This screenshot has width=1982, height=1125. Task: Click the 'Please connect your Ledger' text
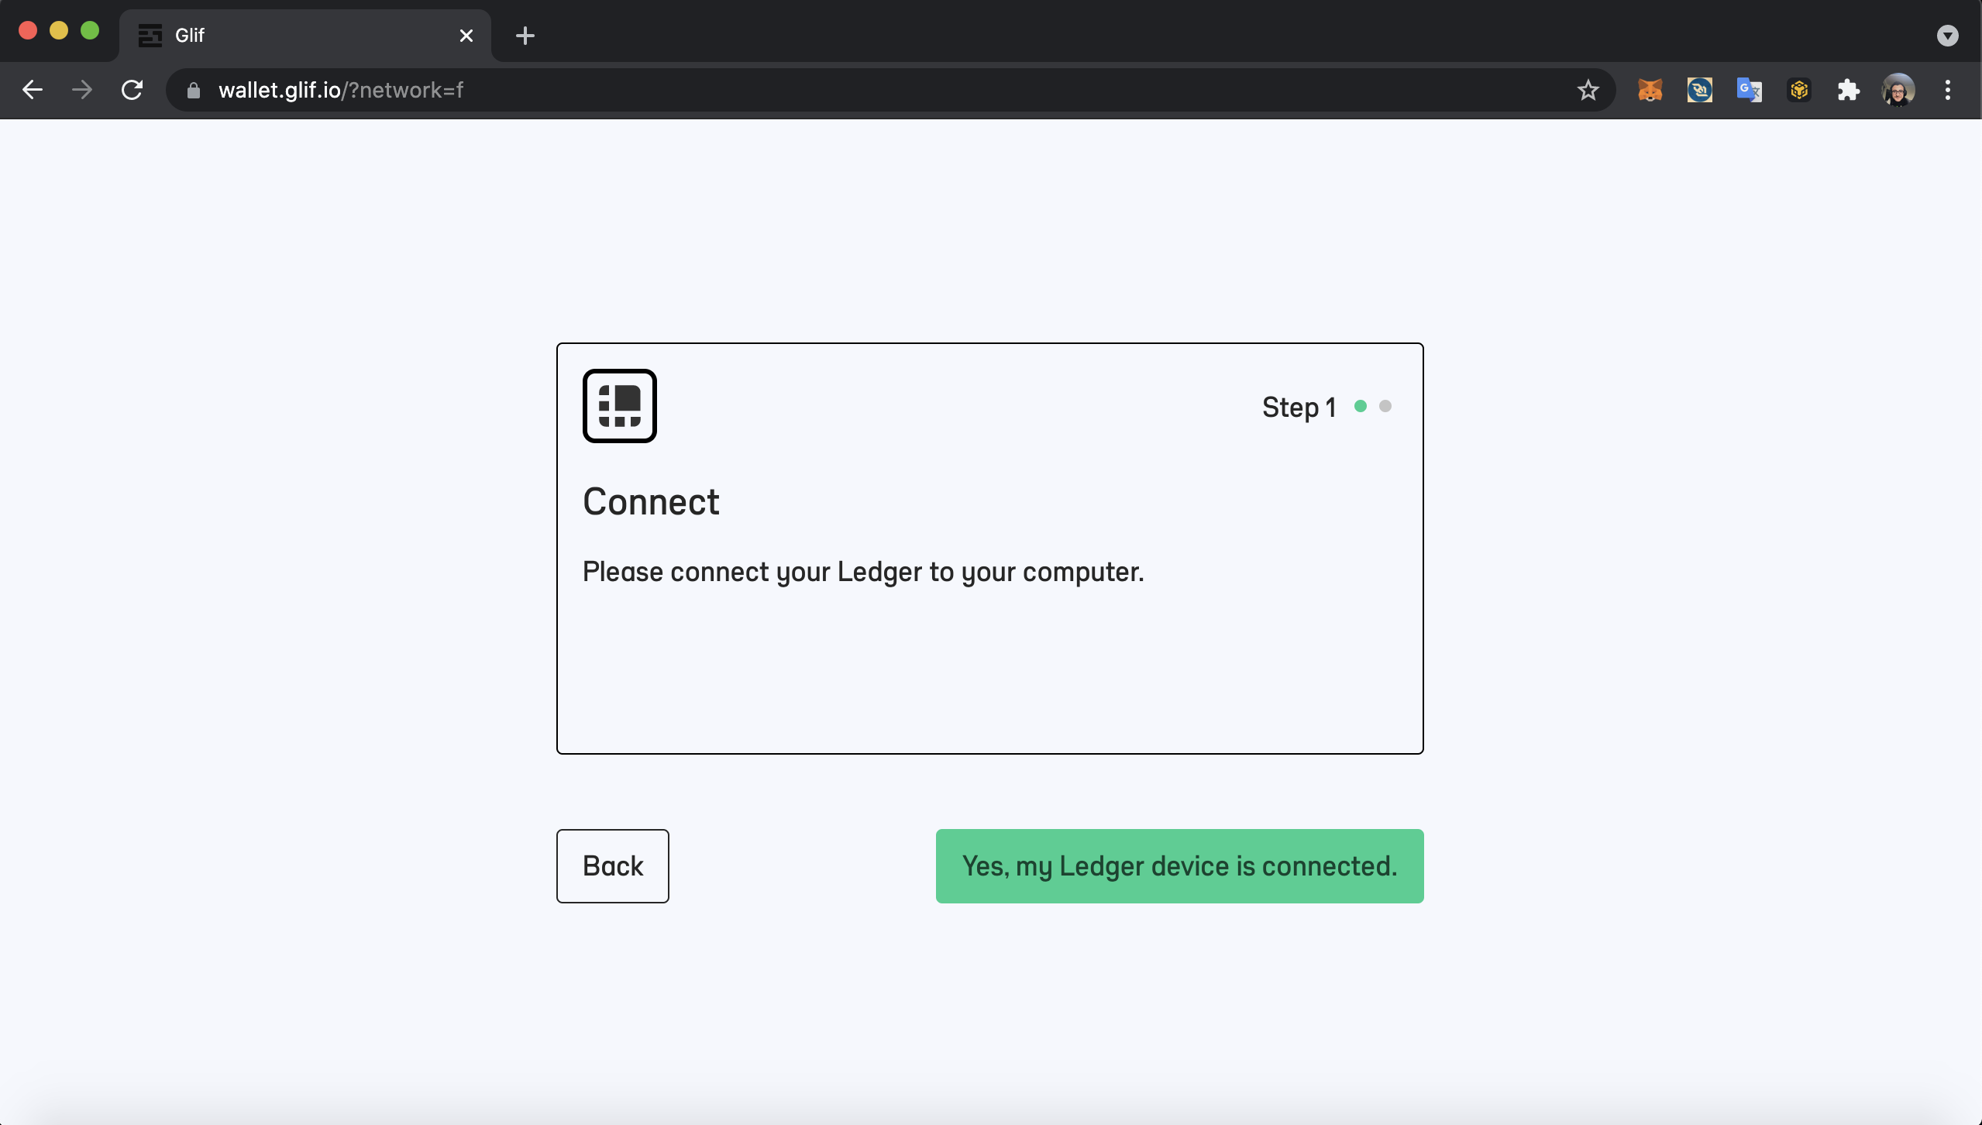coord(862,572)
